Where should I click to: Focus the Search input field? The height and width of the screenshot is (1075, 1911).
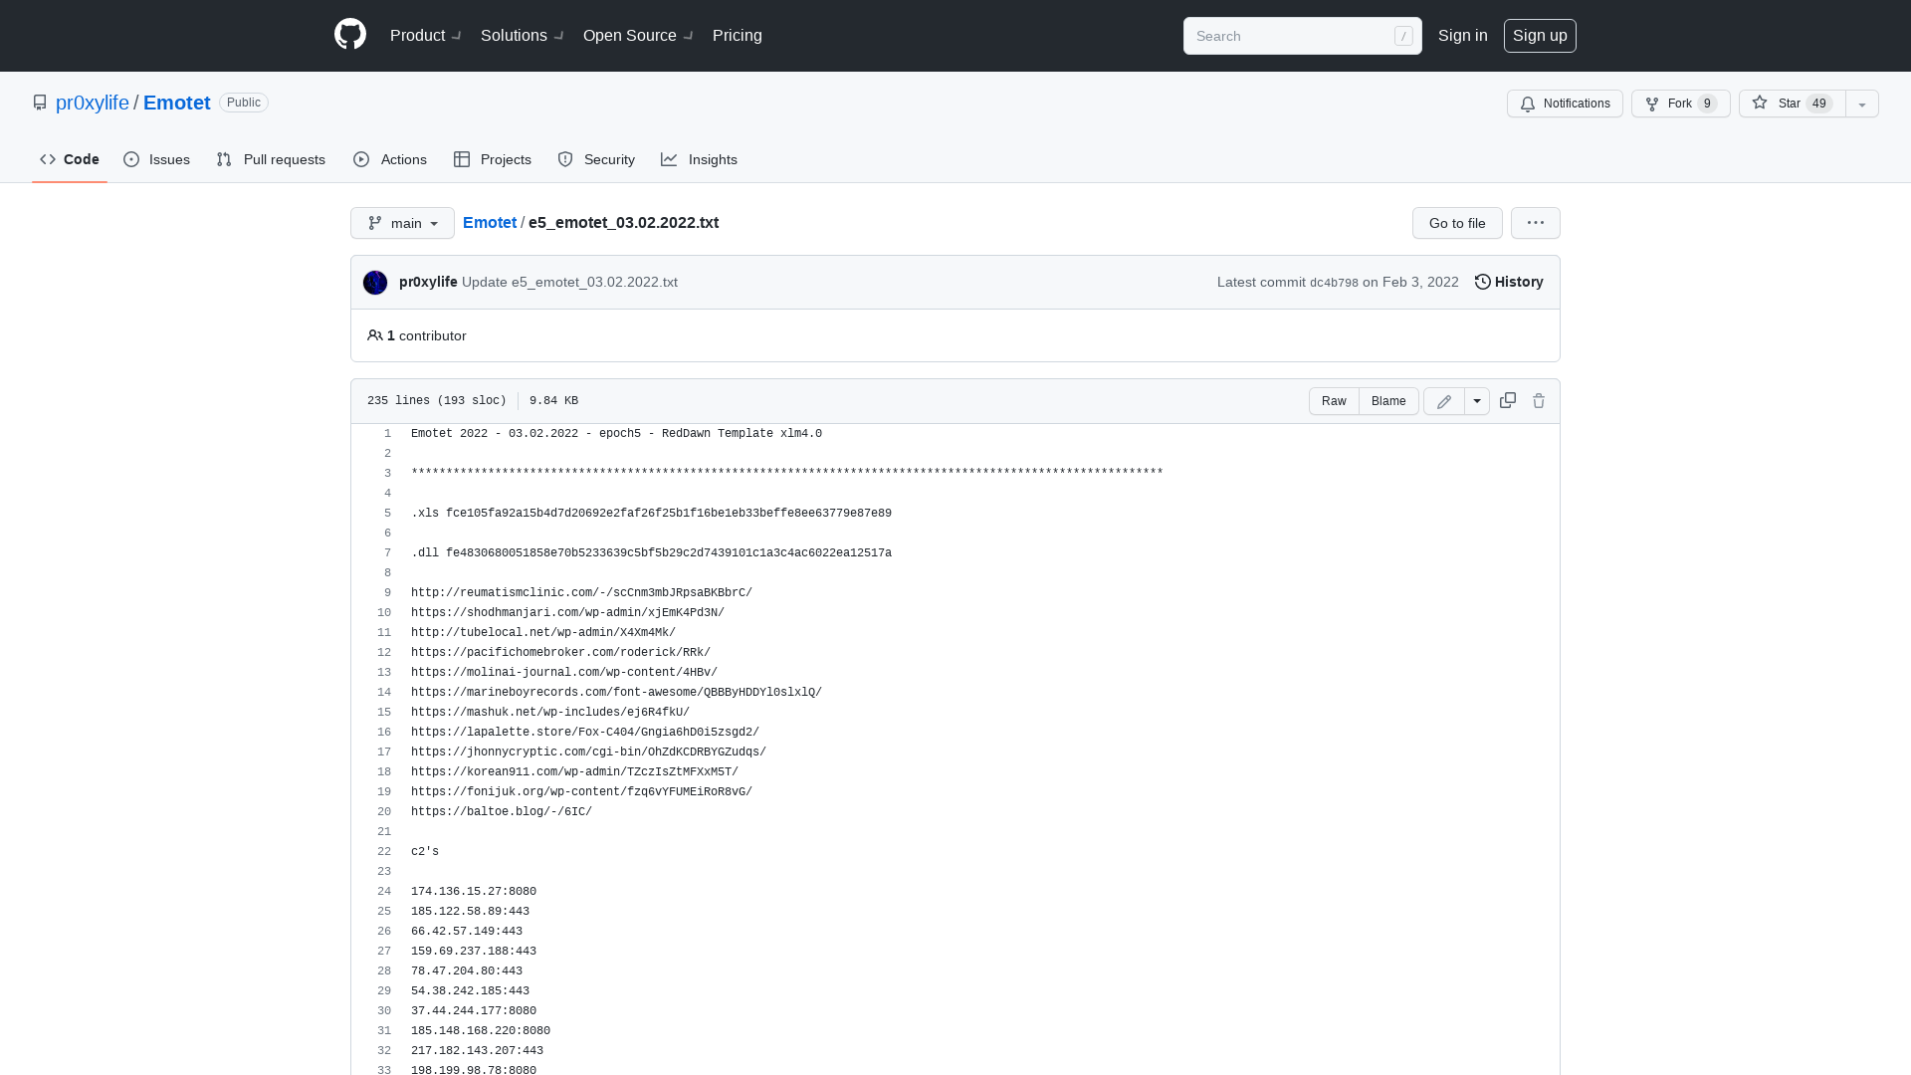tap(1303, 36)
